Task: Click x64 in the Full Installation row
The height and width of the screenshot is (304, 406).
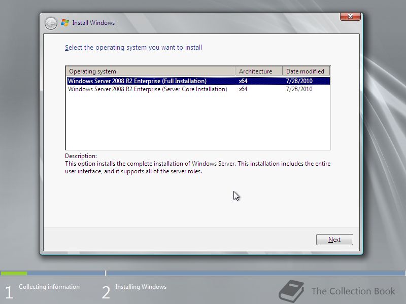Action: tap(243, 81)
